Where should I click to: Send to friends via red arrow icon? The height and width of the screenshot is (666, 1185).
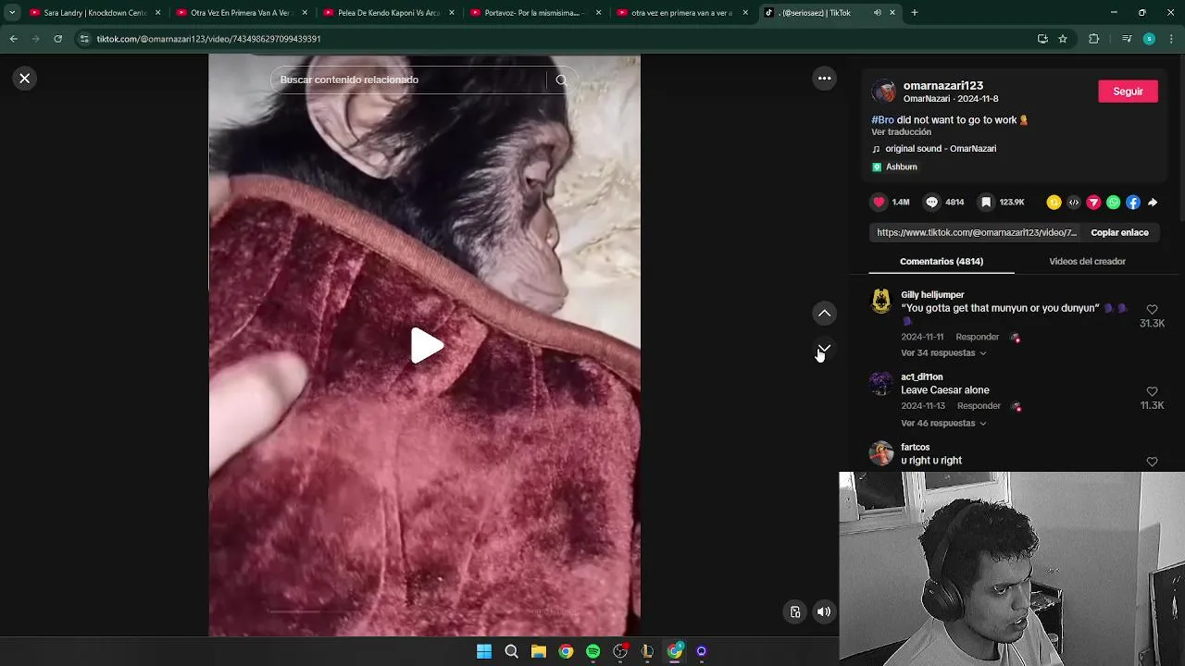pyautogui.click(x=1093, y=203)
